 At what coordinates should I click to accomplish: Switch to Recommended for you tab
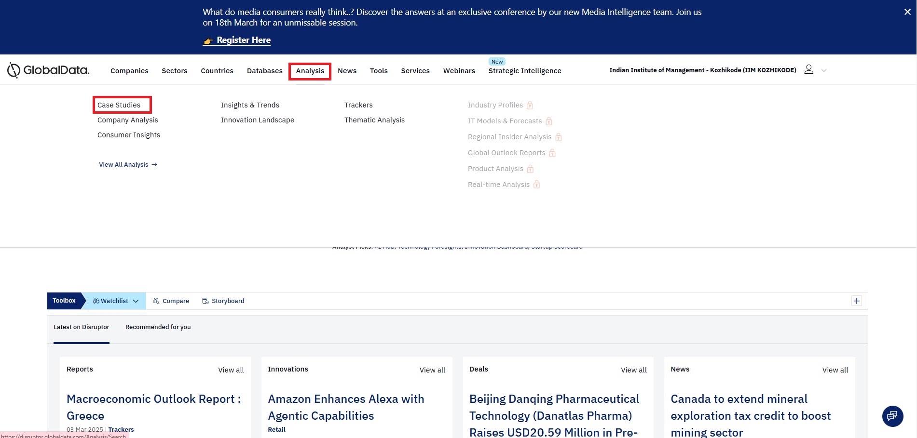pyautogui.click(x=158, y=327)
